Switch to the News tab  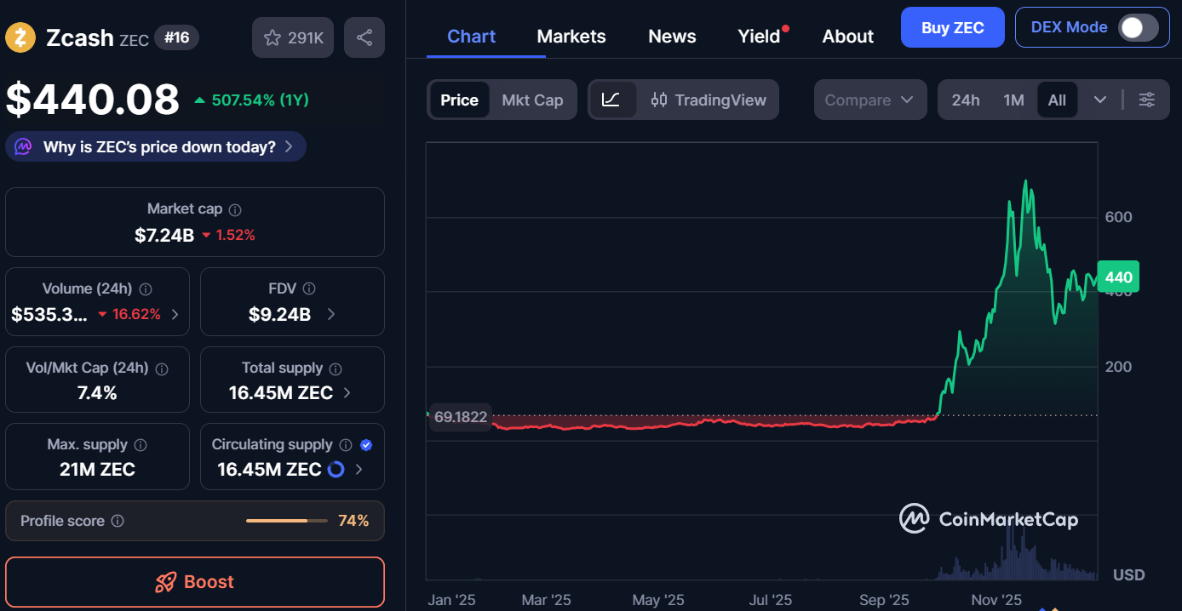[672, 37]
